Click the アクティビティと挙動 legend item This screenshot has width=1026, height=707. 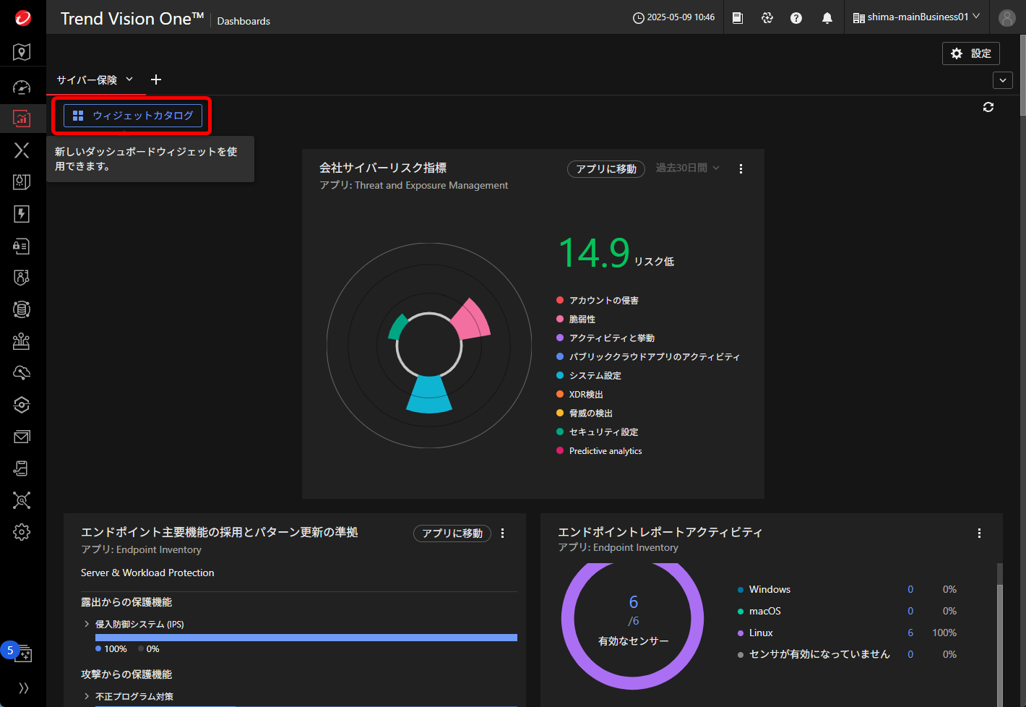tap(605, 338)
